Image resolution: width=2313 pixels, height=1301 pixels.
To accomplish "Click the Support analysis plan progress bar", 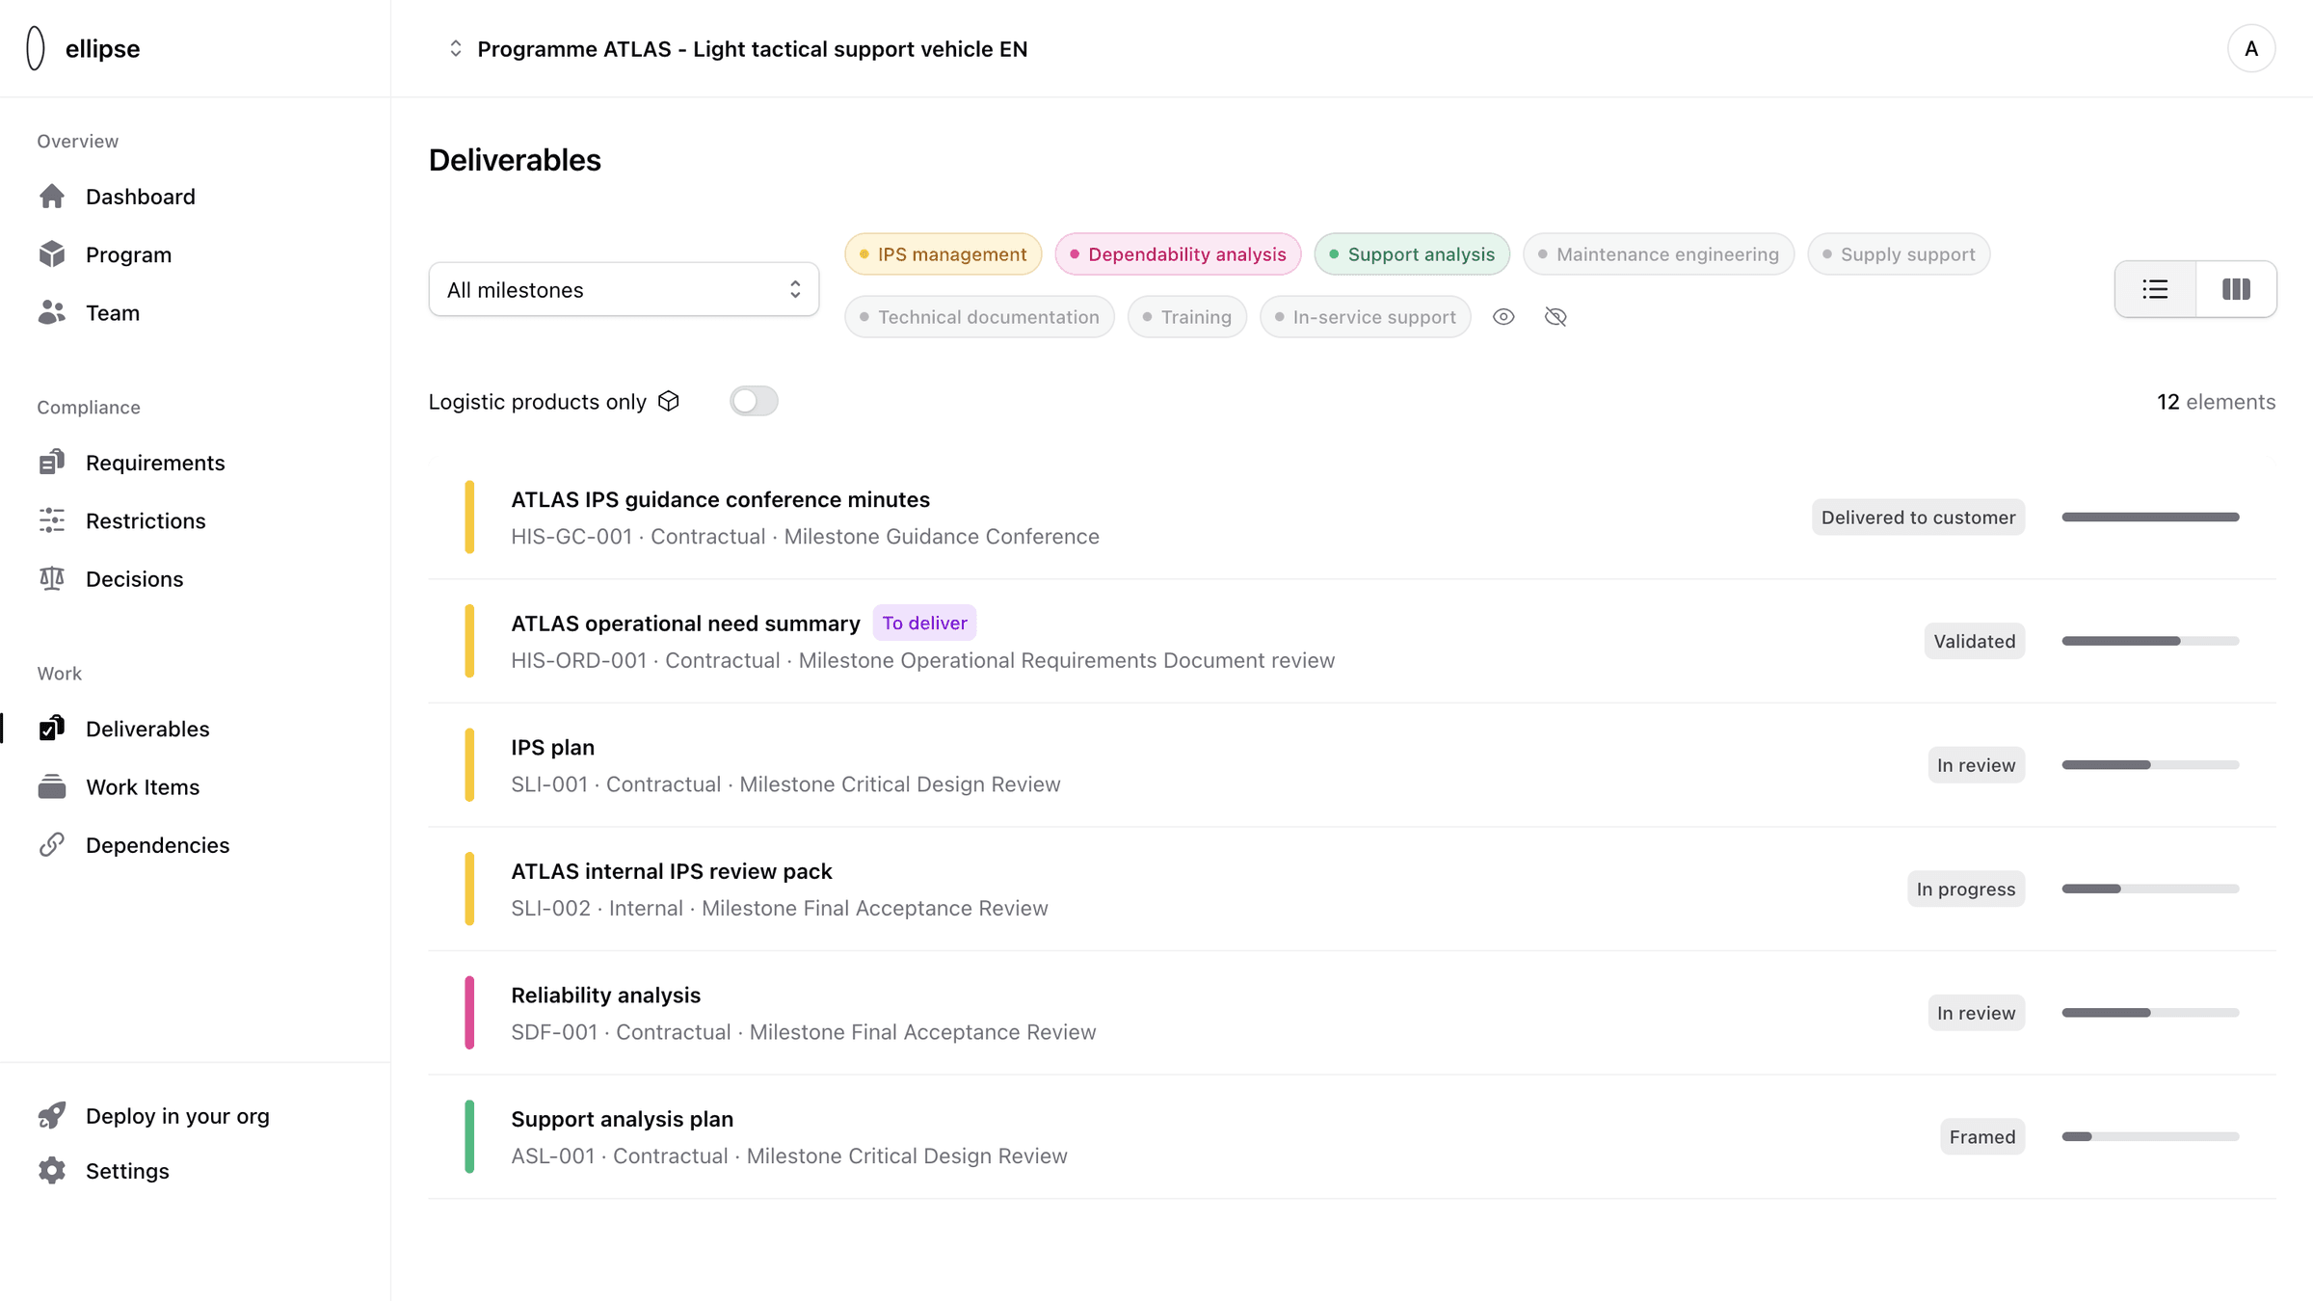I will coord(2150,1137).
